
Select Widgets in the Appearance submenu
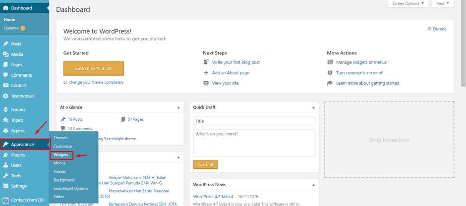61,154
